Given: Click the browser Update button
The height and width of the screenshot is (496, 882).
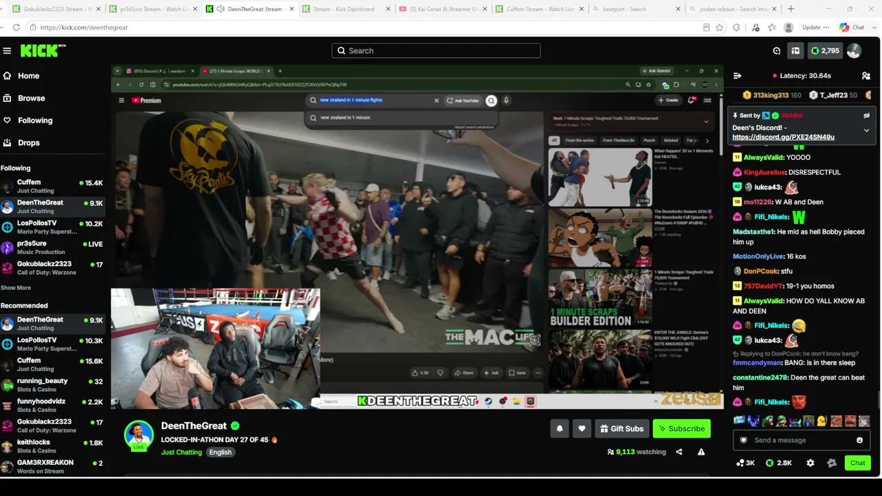Looking at the screenshot, I should pos(816,28).
